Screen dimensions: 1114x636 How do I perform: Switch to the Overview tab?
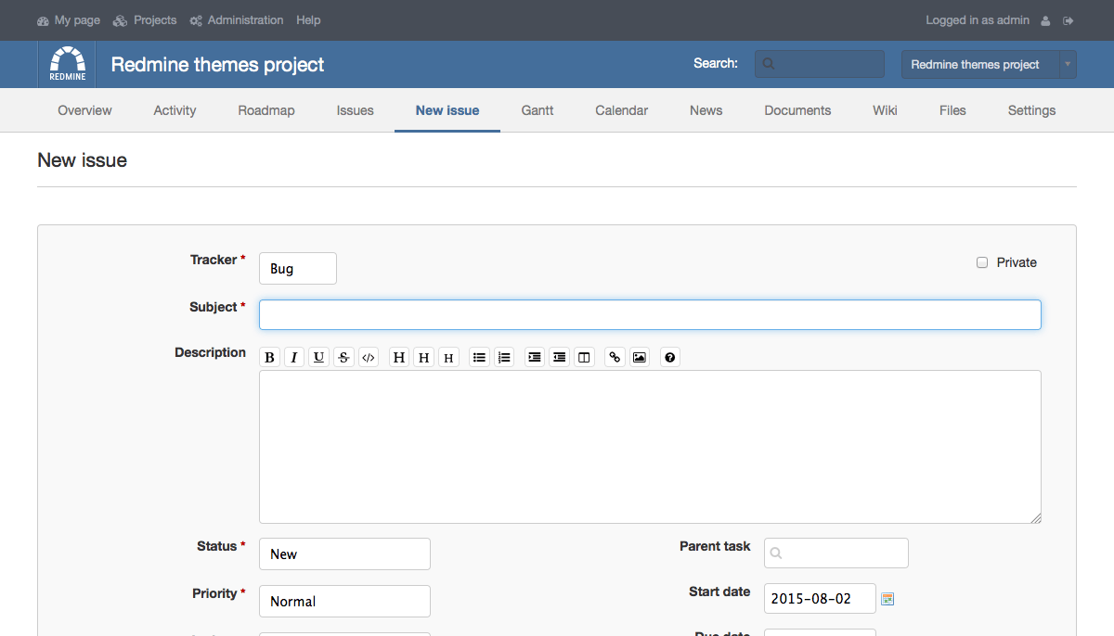click(84, 110)
